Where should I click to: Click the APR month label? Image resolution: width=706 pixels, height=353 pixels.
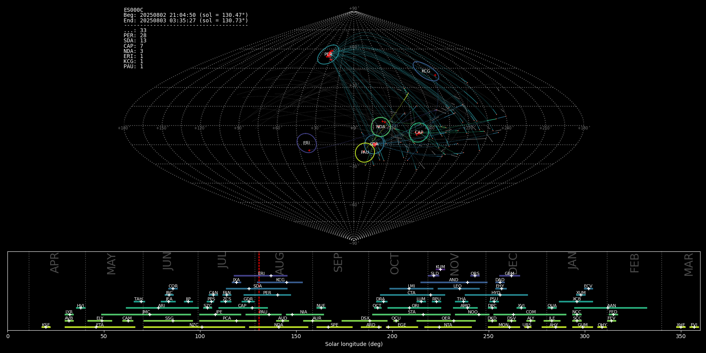click(x=55, y=263)
